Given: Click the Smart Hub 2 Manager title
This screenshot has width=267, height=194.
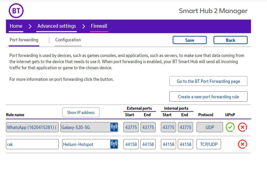Looking at the screenshot, I should (213, 11).
